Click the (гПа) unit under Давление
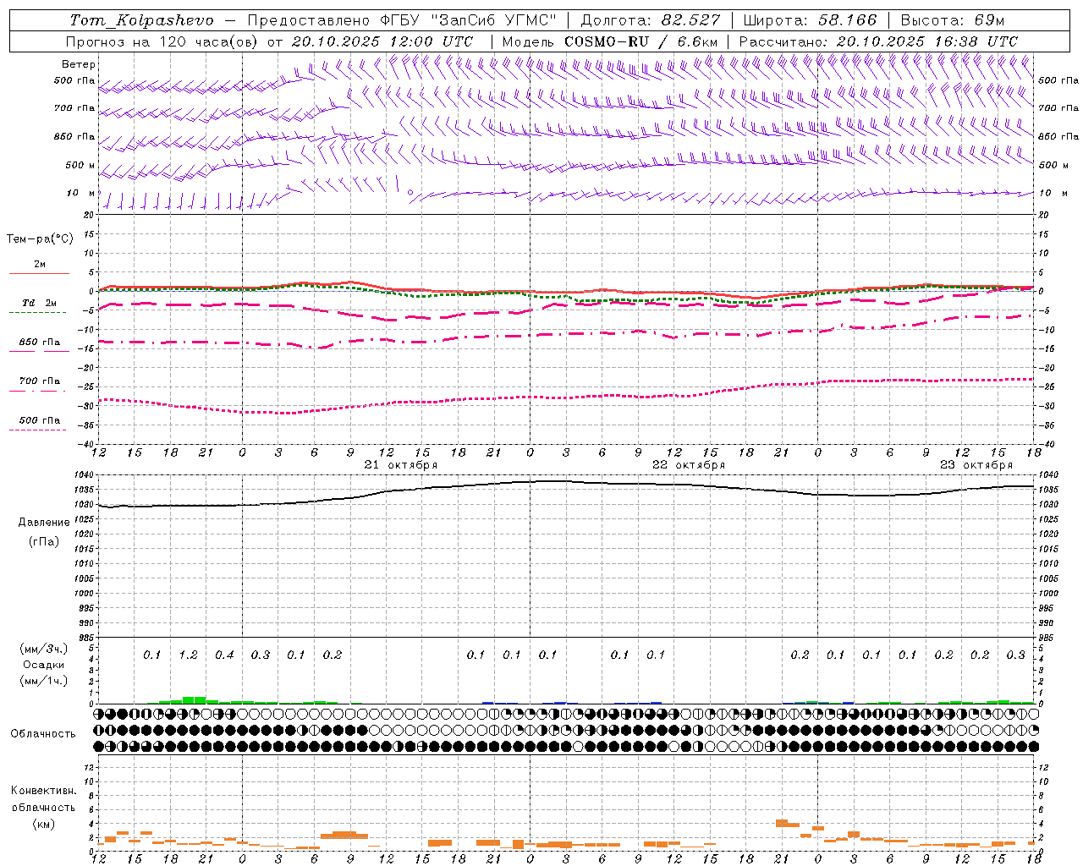Image resolution: width=1083 pixels, height=866 pixels. [44, 542]
